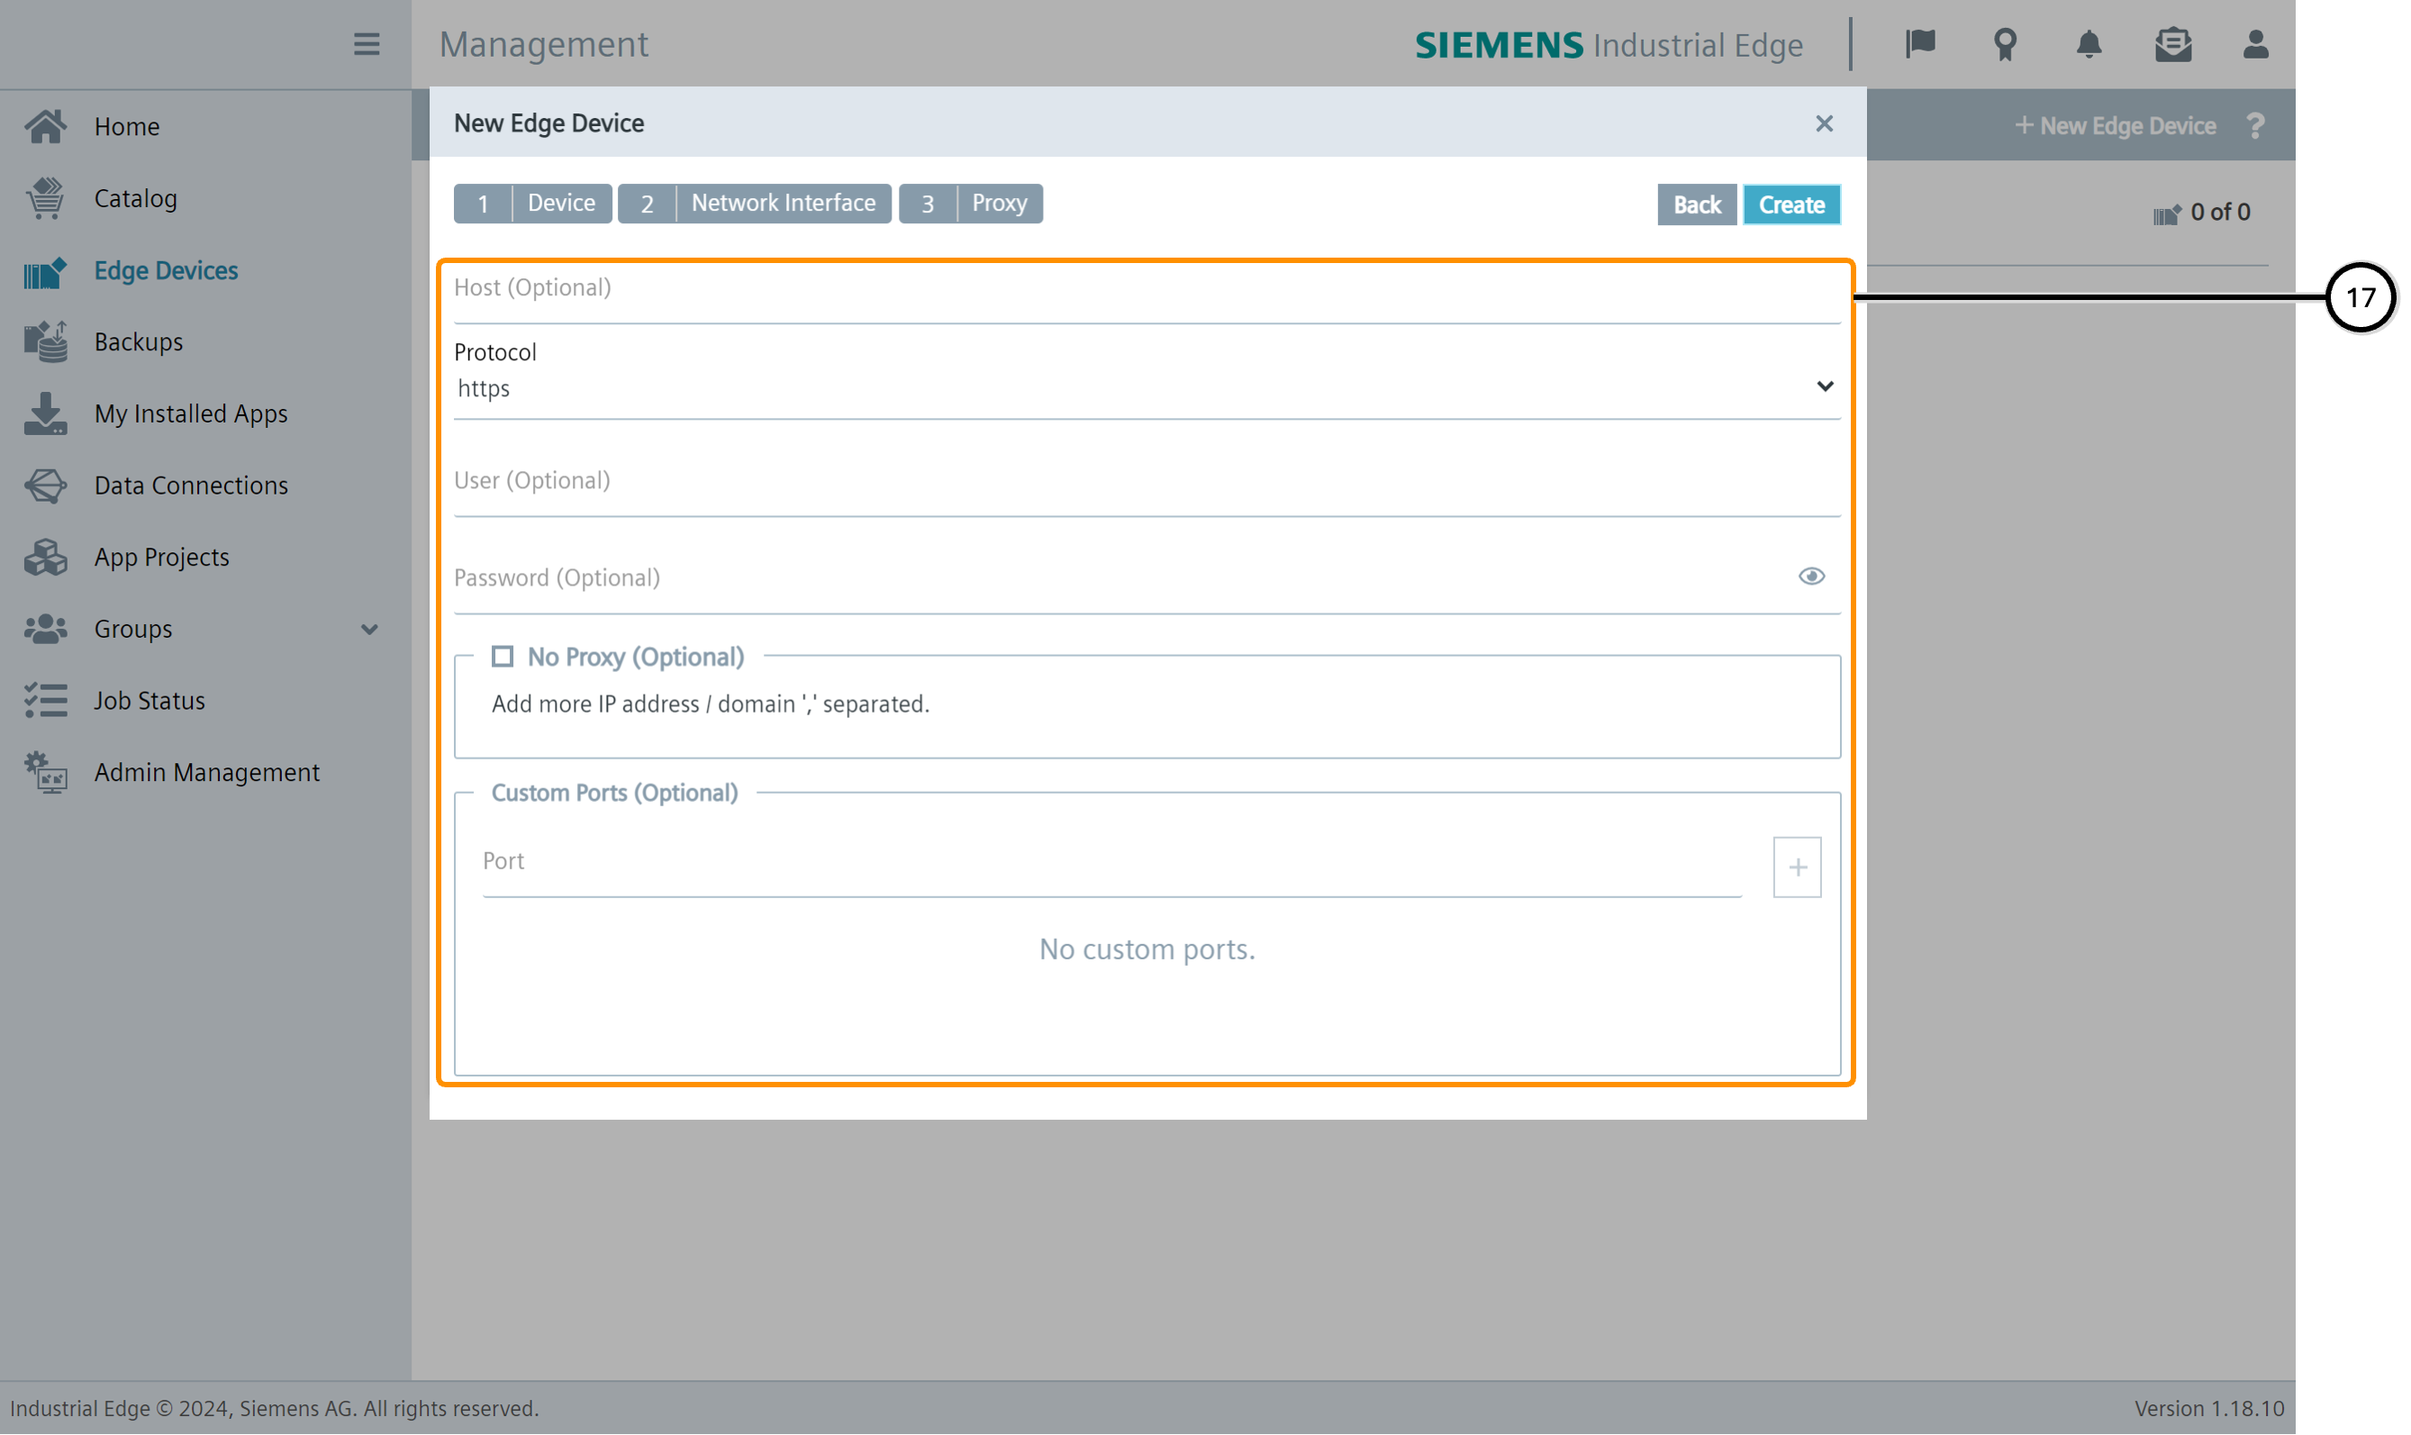The height and width of the screenshot is (1435, 2411).
Task: Enable the No Proxy checkbox
Action: (x=502, y=657)
